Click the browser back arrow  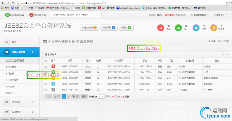[3, 3]
